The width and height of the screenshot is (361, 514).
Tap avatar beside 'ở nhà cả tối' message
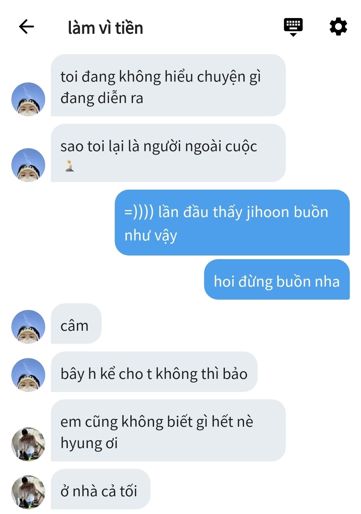click(x=28, y=492)
